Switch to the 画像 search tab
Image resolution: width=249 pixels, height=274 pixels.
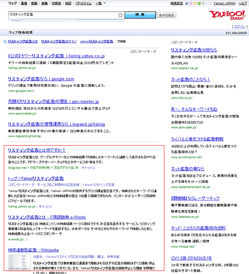click(x=24, y=3)
